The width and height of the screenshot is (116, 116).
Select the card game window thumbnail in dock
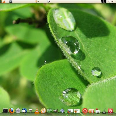[x=77, y=111]
